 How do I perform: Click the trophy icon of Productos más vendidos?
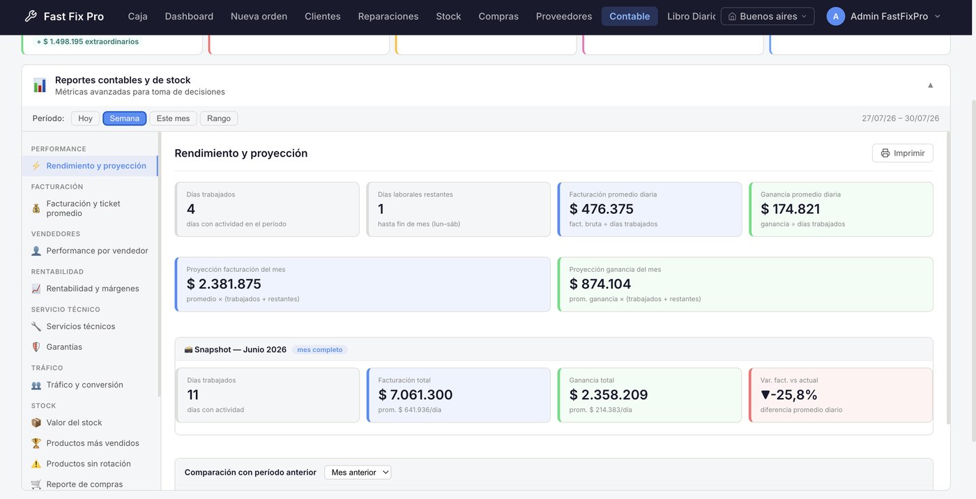[x=36, y=443]
